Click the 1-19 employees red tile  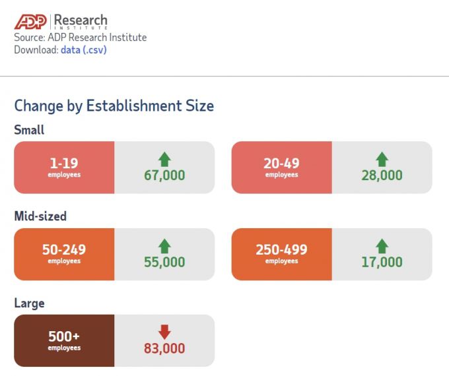click(x=64, y=167)
